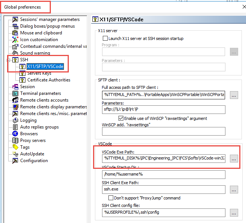The width and height of the screenshot is (246, 223).
Task: Open Terminal parameters preferences
Action: coord(40,93)
